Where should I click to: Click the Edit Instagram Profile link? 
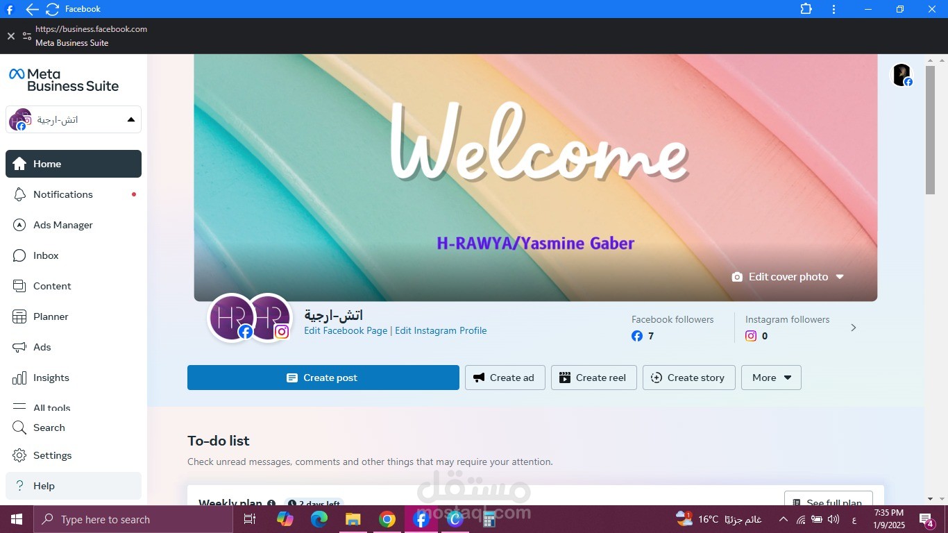pos(441,331)
